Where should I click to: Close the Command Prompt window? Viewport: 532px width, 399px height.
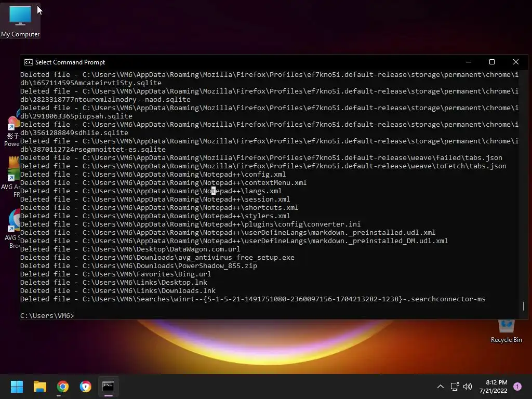pos(516,62)
